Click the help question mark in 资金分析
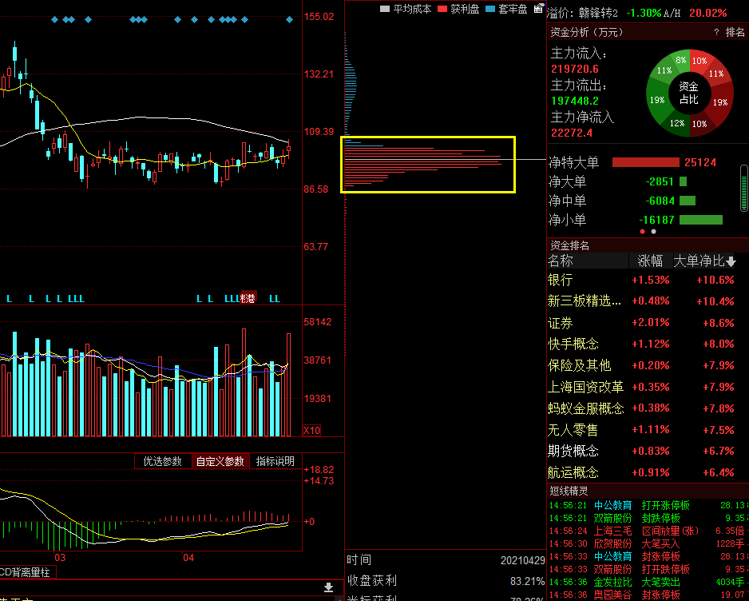The width and height of the screenshot is (749, 601). tap(716, 33)
